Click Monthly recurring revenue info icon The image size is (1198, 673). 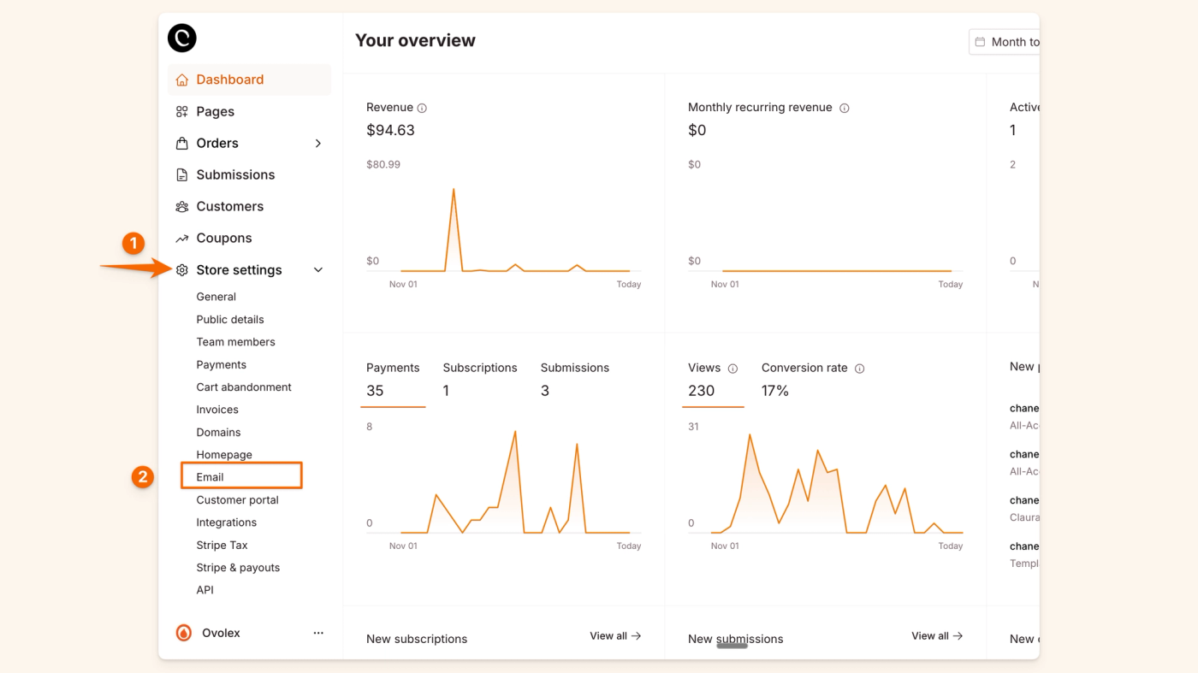[x=845, y=108]
